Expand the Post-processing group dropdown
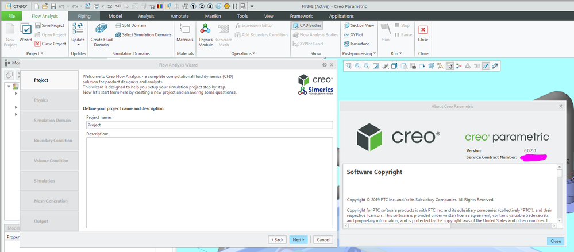 [359, 53]
